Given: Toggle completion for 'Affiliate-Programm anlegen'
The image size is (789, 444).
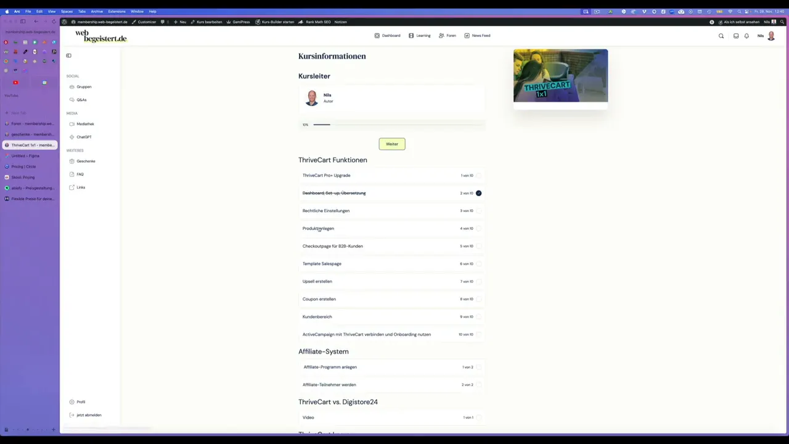Looking at the screenshot, I should point(478,367).
